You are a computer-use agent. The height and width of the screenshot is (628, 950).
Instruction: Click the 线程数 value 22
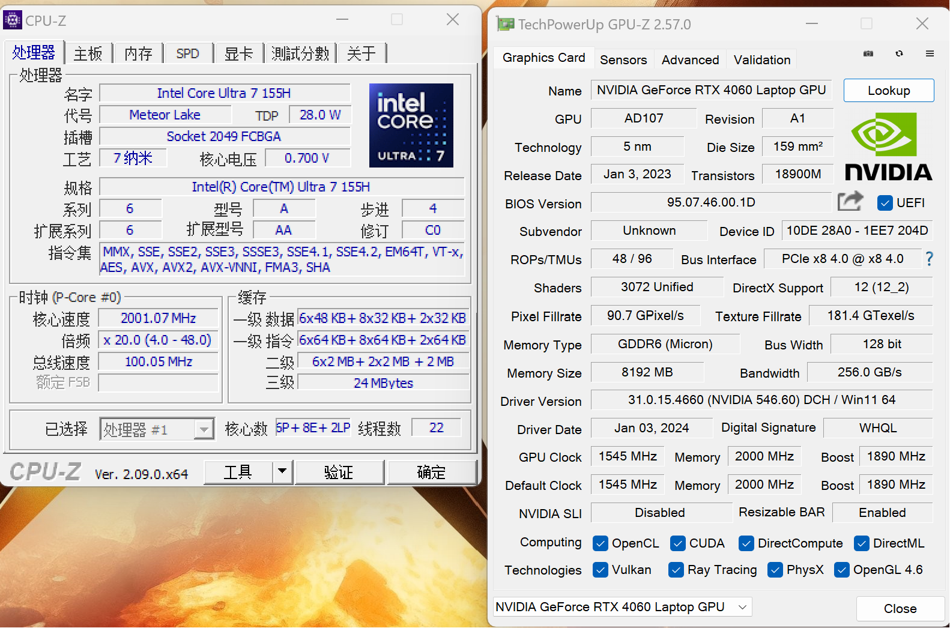tap(437, 427)
